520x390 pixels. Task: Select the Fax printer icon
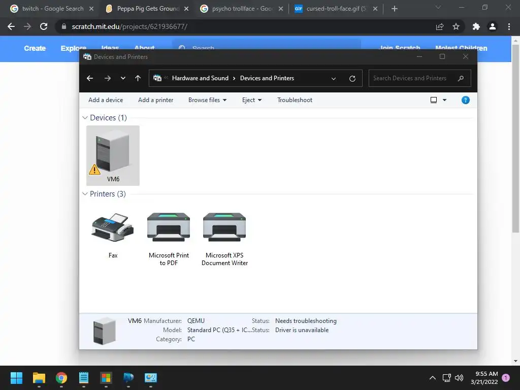click(113, 235)
